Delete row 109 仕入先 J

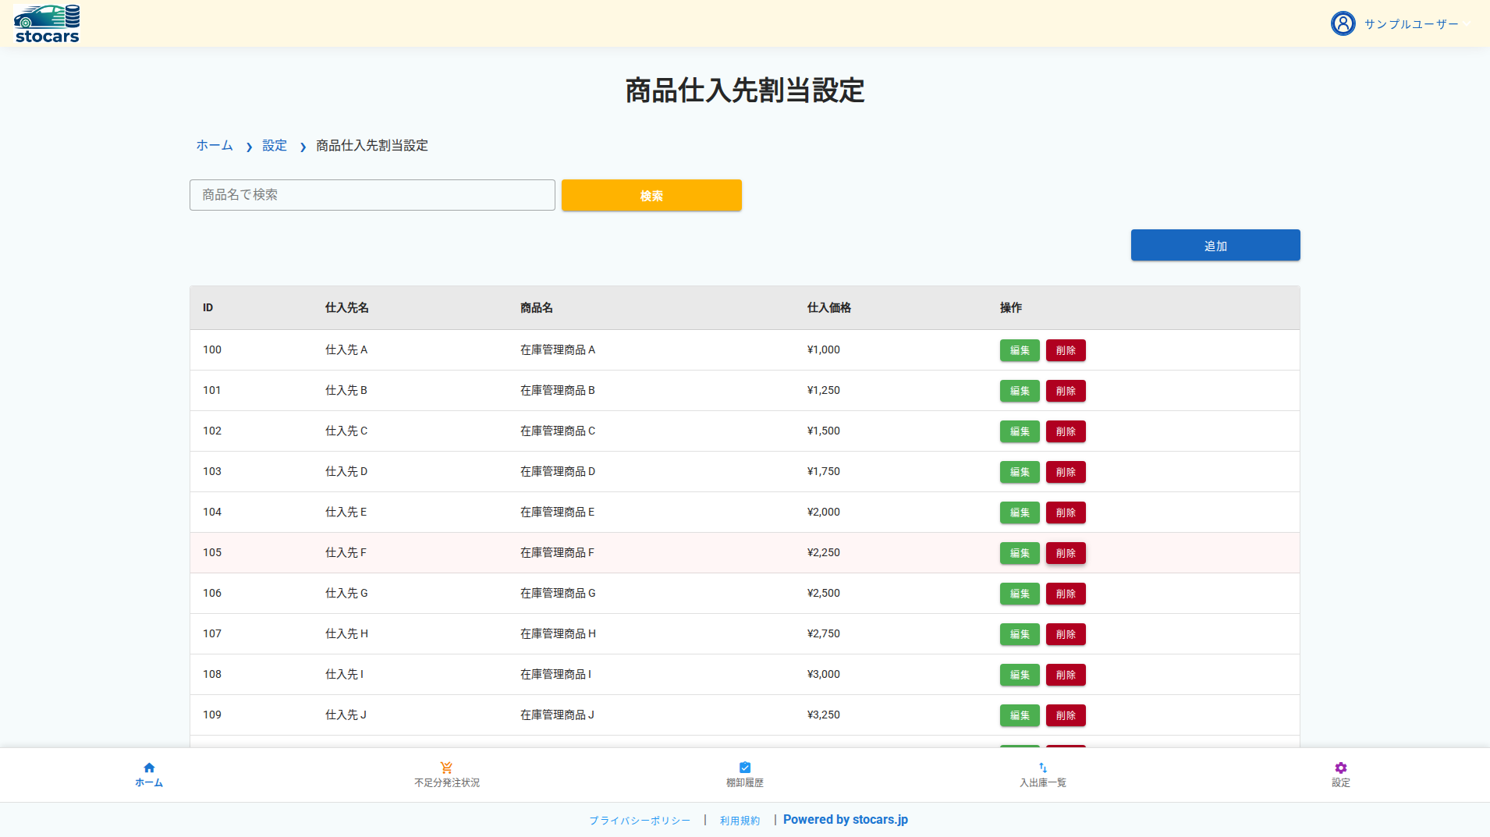(1066, 715)
